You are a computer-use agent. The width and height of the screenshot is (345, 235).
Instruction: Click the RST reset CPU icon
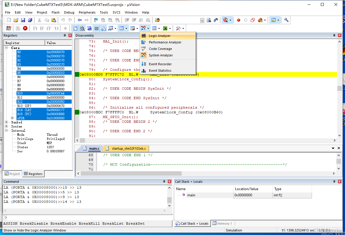(9, 28)
